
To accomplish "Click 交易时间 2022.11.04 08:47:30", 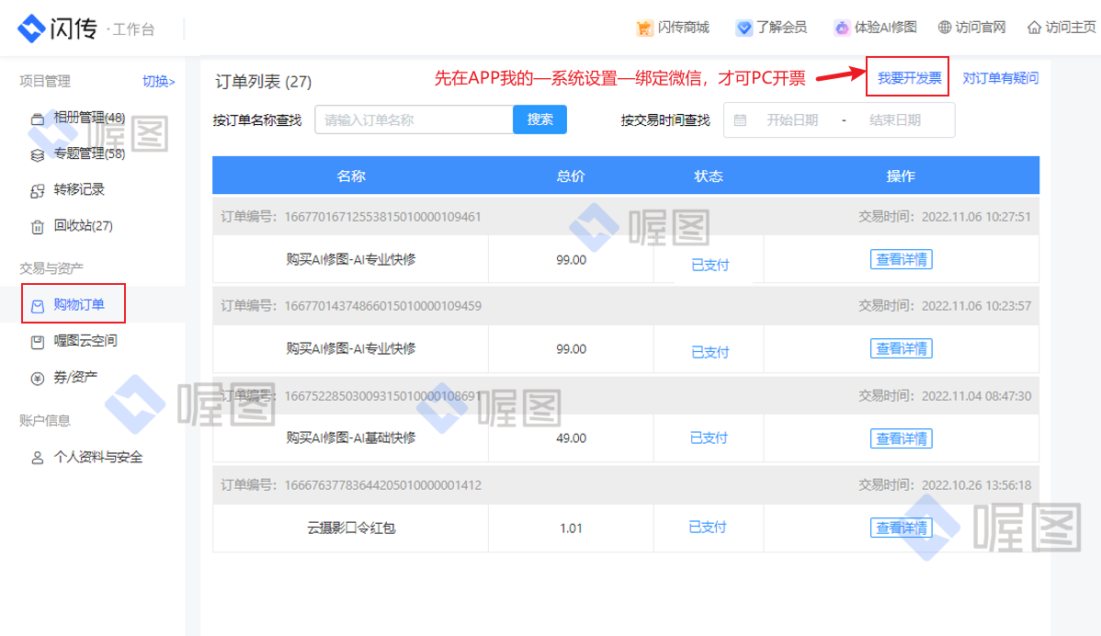I will click(945, 396).
